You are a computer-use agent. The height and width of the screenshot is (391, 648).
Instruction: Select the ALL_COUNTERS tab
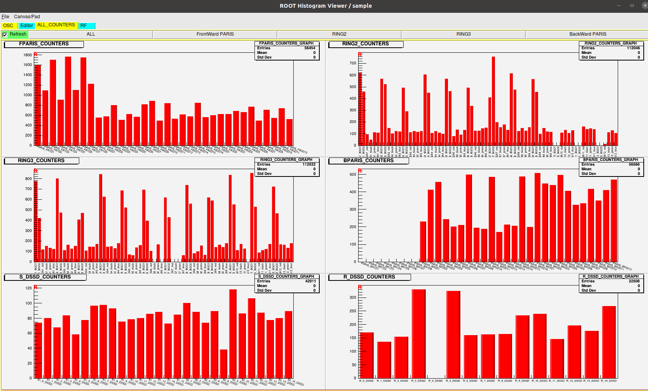pyautogui.click(x=56, y=25)
